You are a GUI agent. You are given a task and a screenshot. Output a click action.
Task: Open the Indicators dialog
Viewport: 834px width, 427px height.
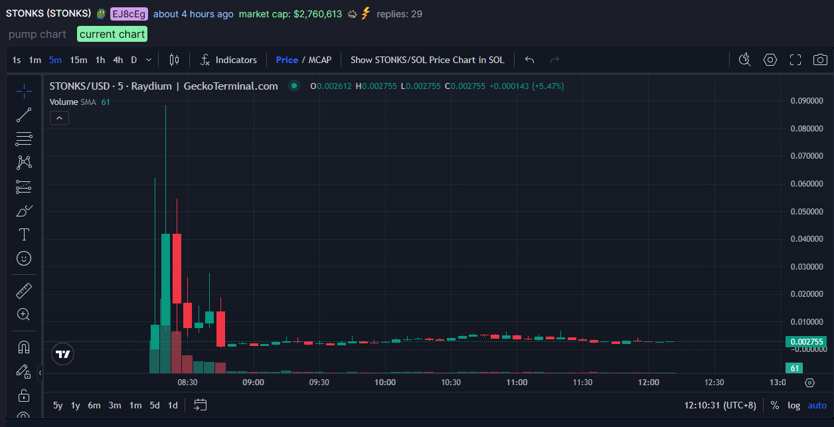(228, 60)
